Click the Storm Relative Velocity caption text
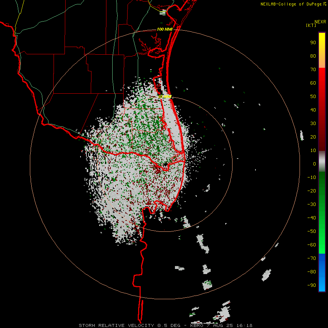 [x=165, y=325]
